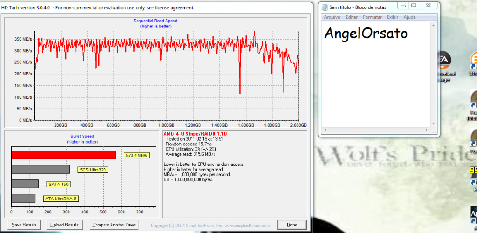477x233 pixels.
Task: Open the www.simplisoftware.com link
Action: (x=247, y=226)
